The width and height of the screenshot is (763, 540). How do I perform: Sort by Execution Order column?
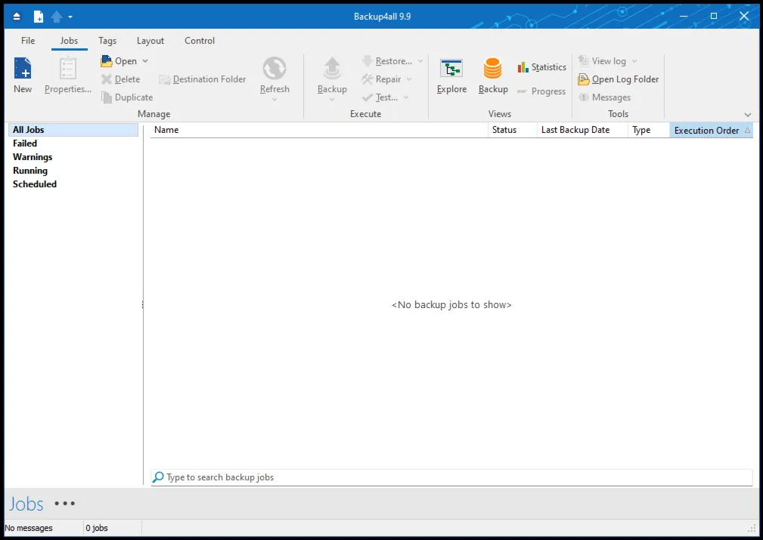[x=712, y=130]
